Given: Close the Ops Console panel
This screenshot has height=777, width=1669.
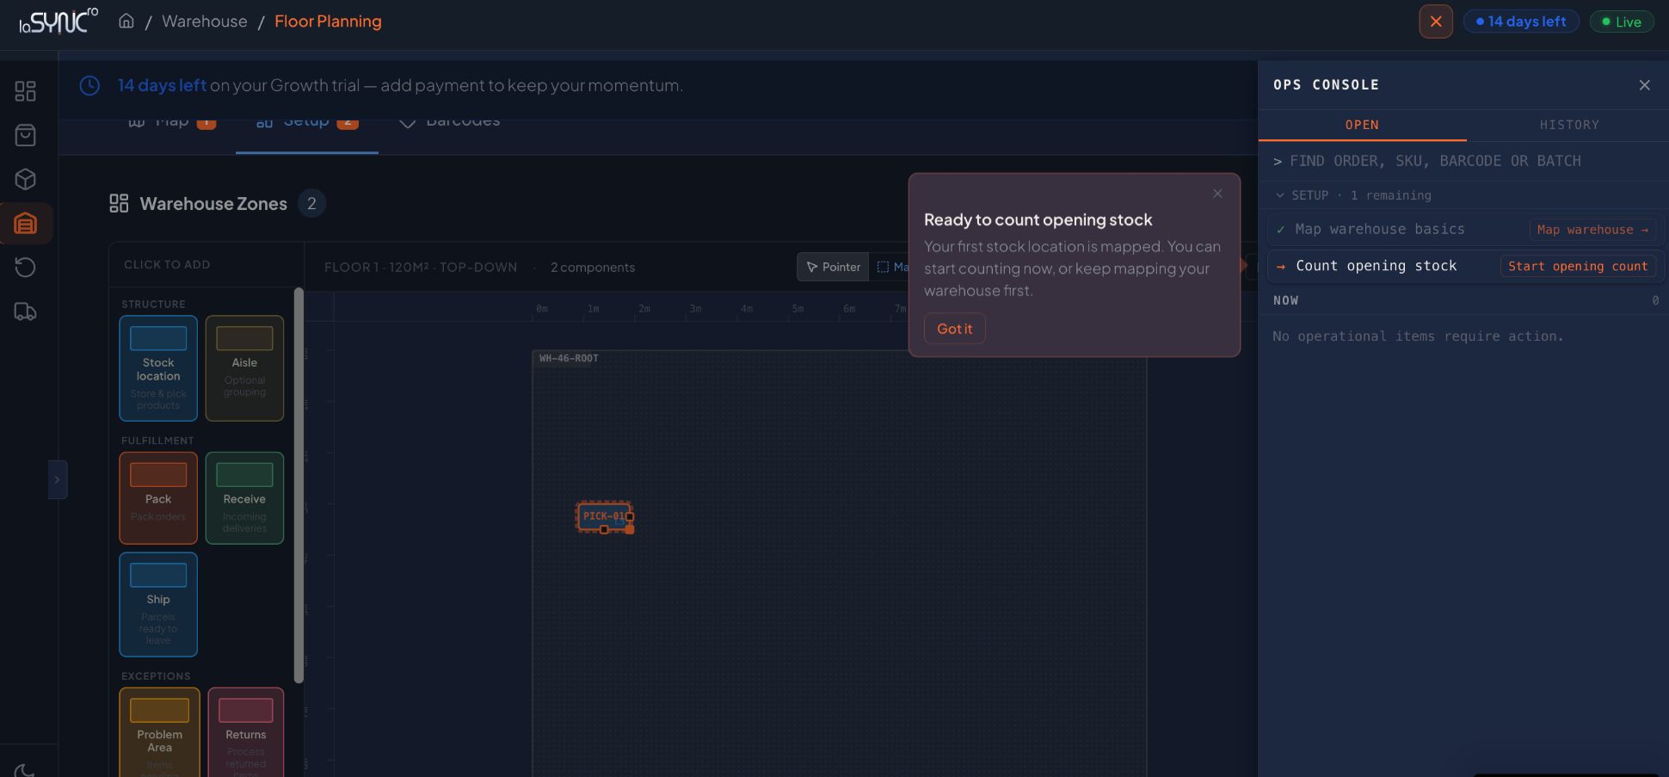Looking at the screenshot, I should coord(1644,85).
